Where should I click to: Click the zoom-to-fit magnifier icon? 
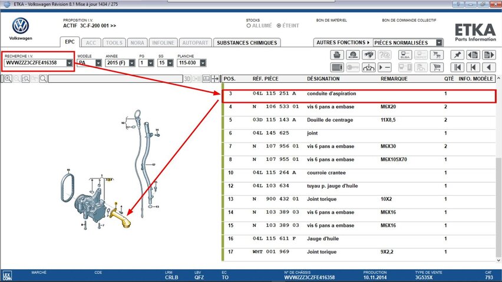tap(26, 79)
